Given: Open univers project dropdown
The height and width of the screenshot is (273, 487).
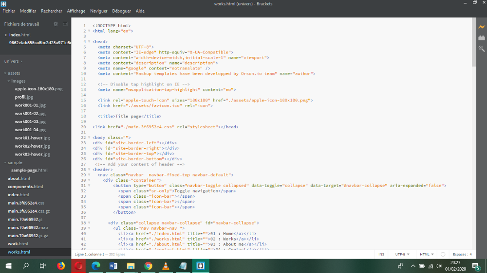Looking at the screenshot, I should pyautogui.click(x=13, y=61).
